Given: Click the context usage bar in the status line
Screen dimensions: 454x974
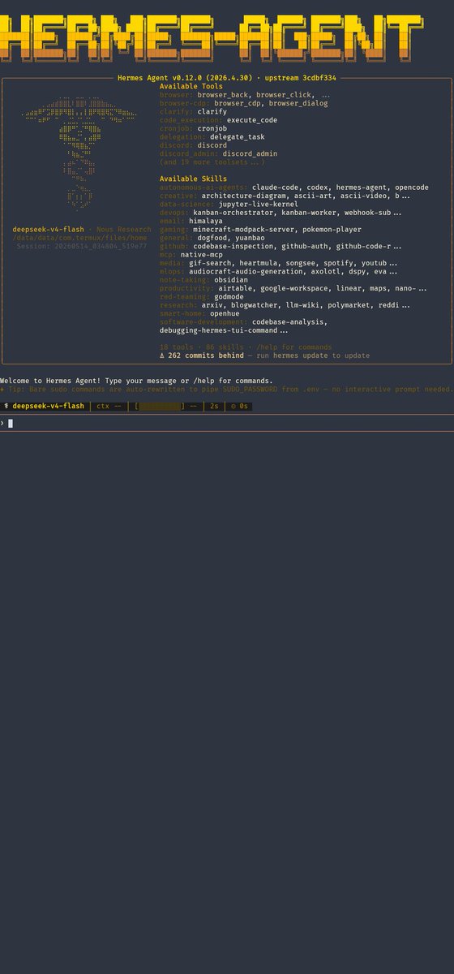Looking at the screenshot, I should pos(159,406).
